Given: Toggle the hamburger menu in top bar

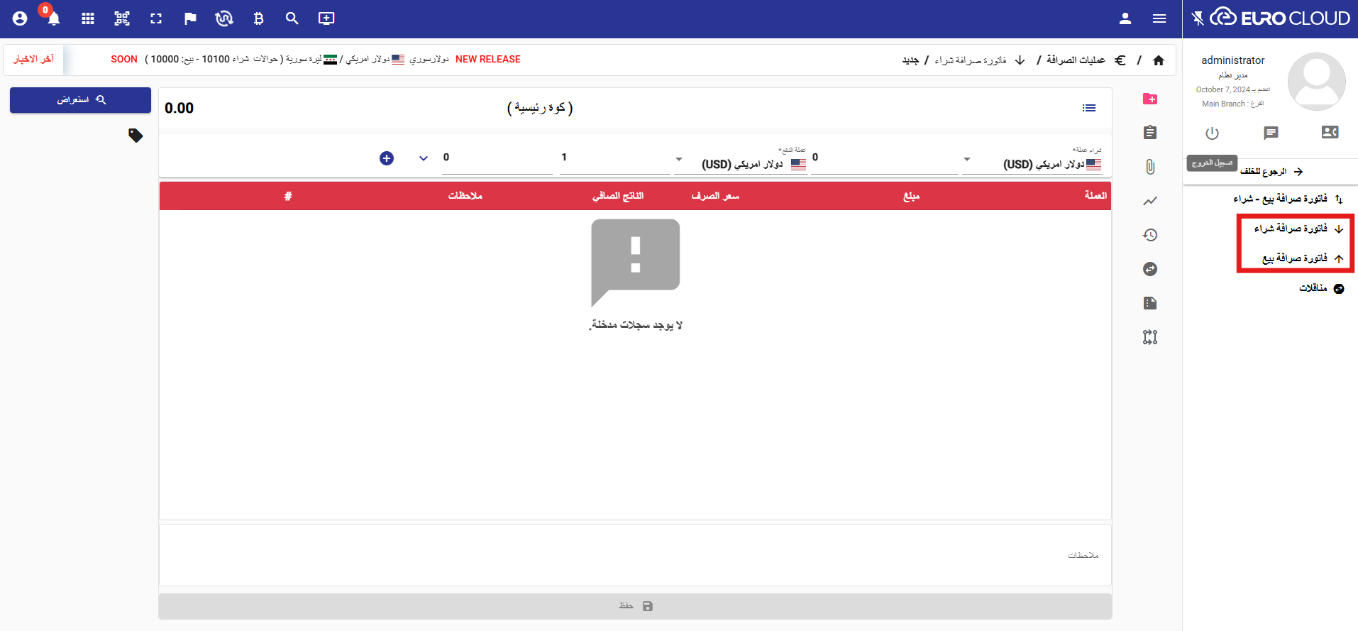Looking at the screenshot, I should [1159, 18].
